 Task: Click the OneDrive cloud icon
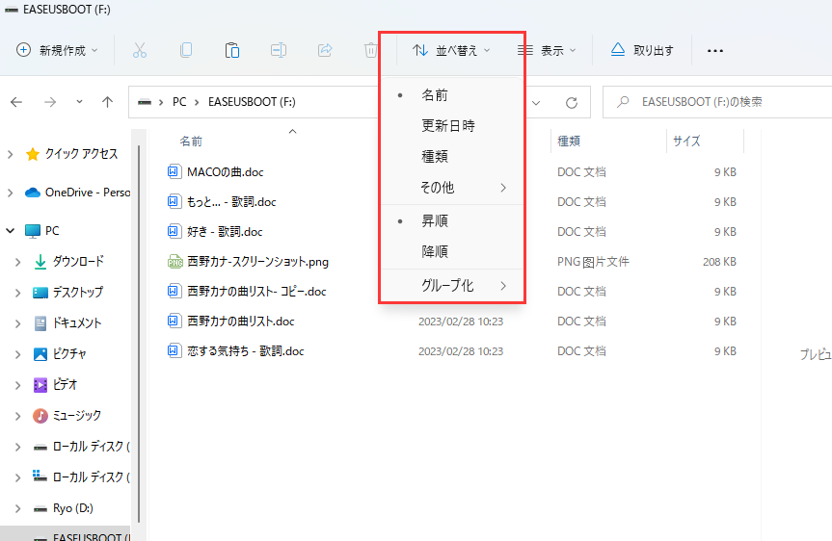pyautogui.click(x=33, y=193)
